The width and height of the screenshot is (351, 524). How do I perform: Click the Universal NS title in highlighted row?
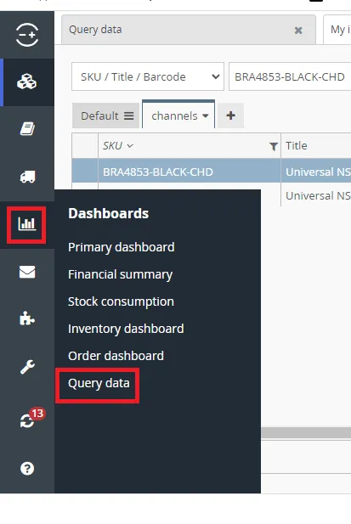318,172
